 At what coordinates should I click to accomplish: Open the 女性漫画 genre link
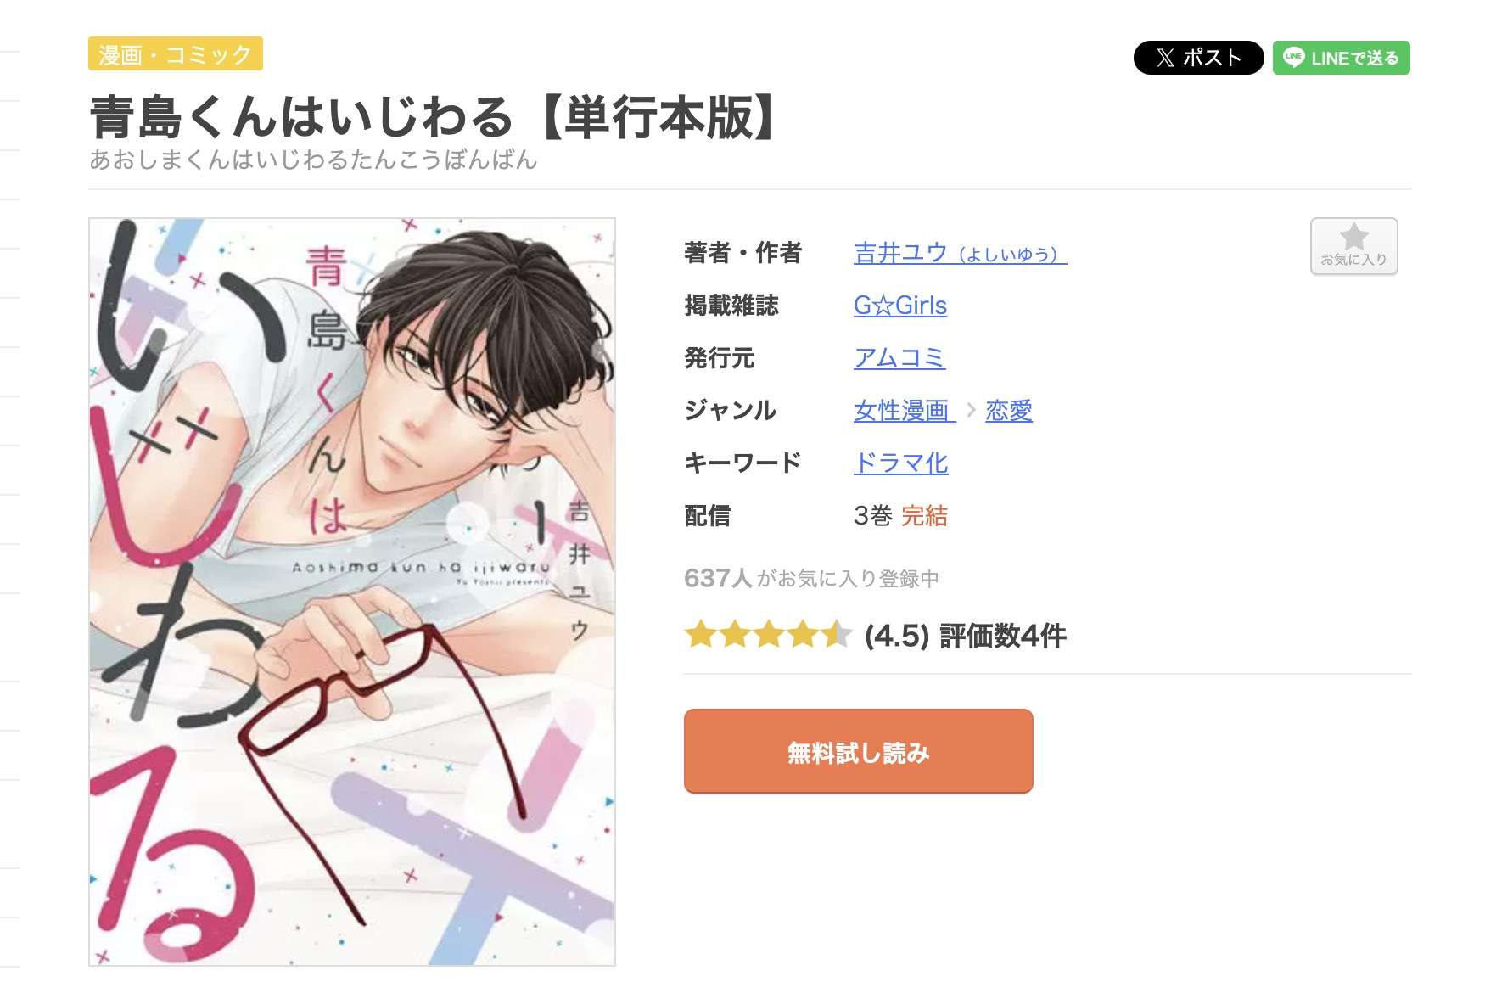click(904, 411)
